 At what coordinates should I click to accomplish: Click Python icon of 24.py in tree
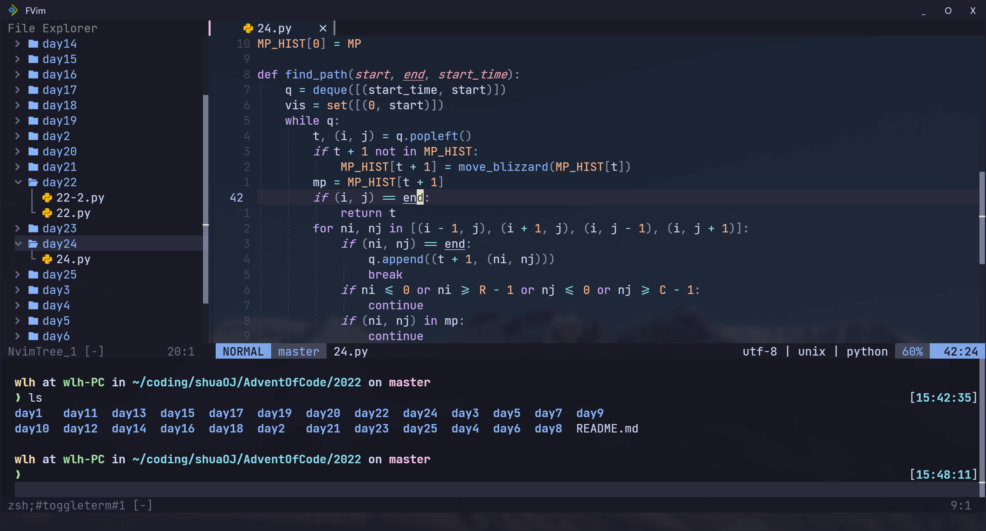pyautogui.click(x=47, y=259)
